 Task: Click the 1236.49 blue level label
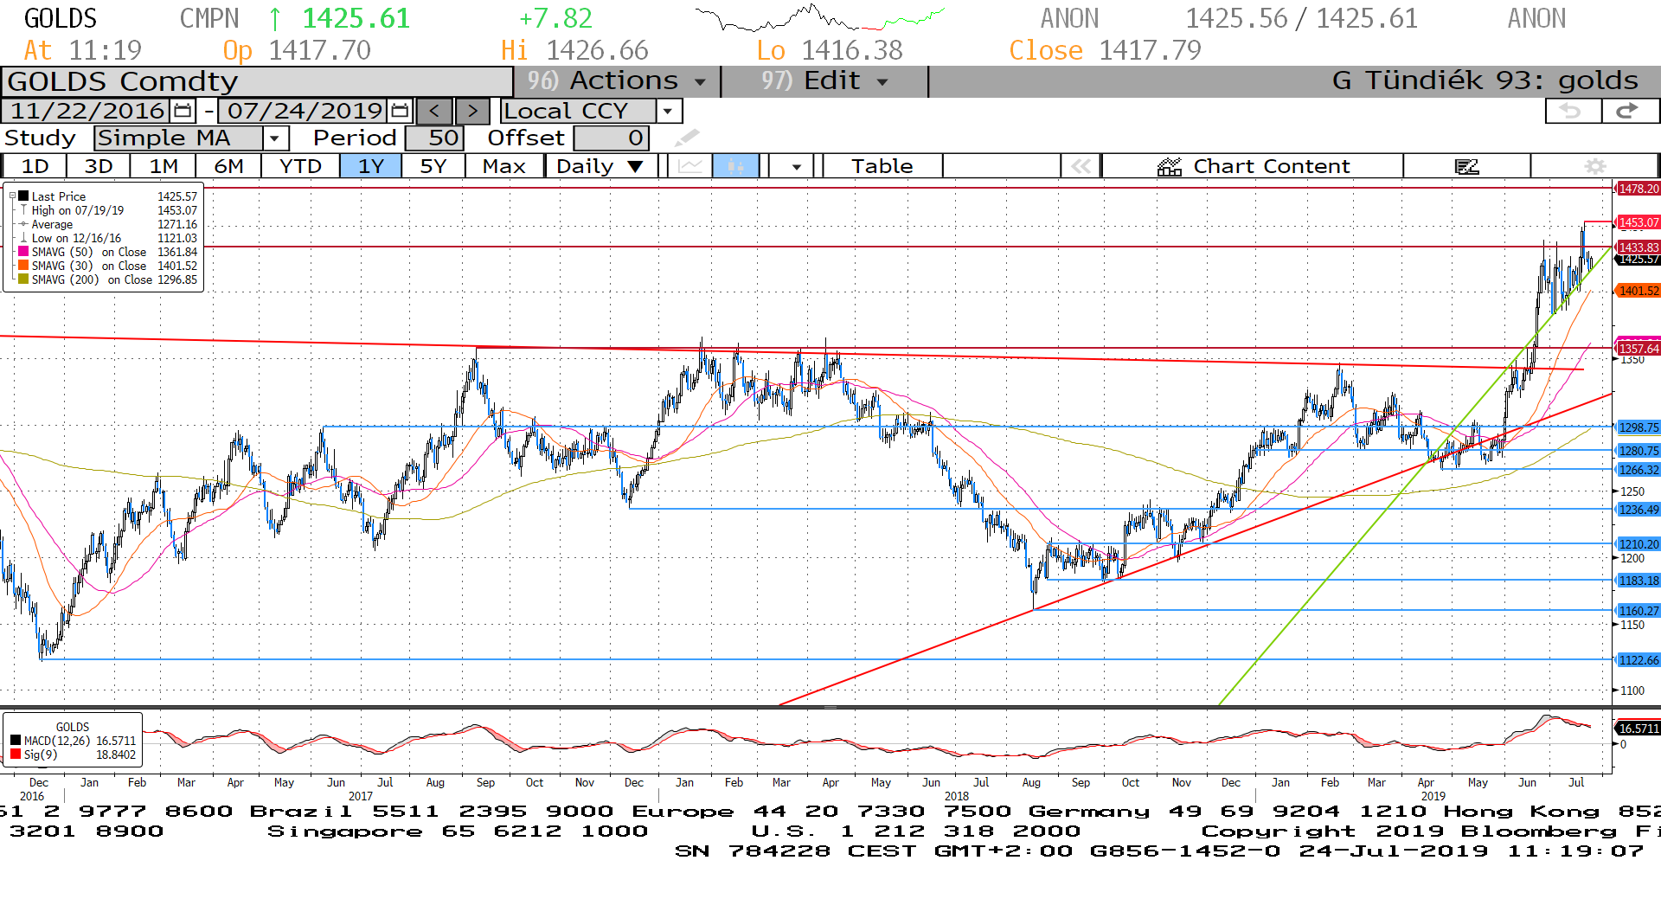pyautogui.click(x=1638, y=510)
